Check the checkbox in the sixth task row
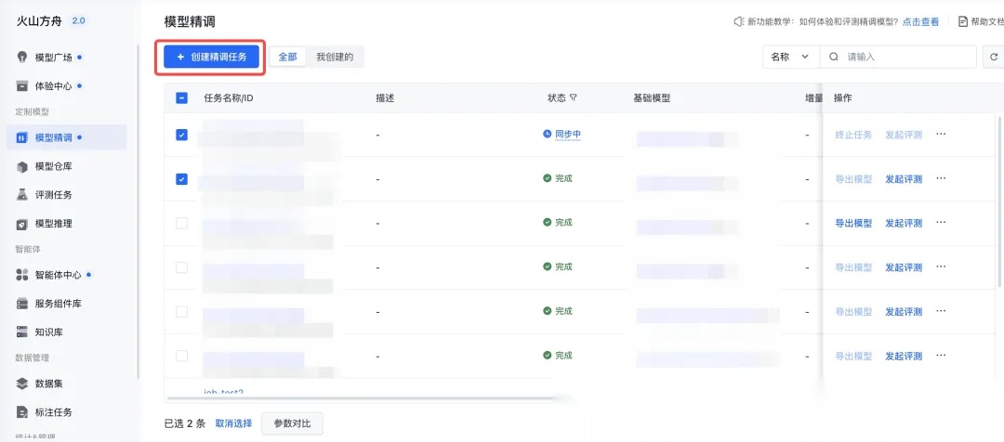Image resolution: width=1004 pixels, height=442 pixels. click(182, 356)
